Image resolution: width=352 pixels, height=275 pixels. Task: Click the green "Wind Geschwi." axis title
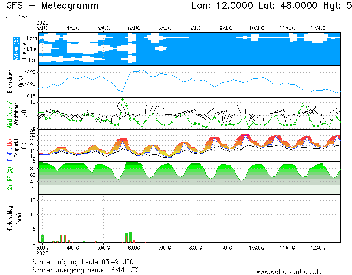[10, 114]
